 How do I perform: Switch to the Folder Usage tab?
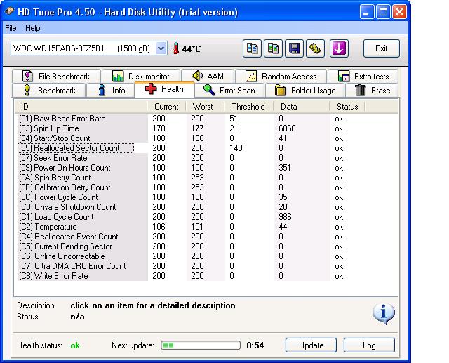[304, 91]
